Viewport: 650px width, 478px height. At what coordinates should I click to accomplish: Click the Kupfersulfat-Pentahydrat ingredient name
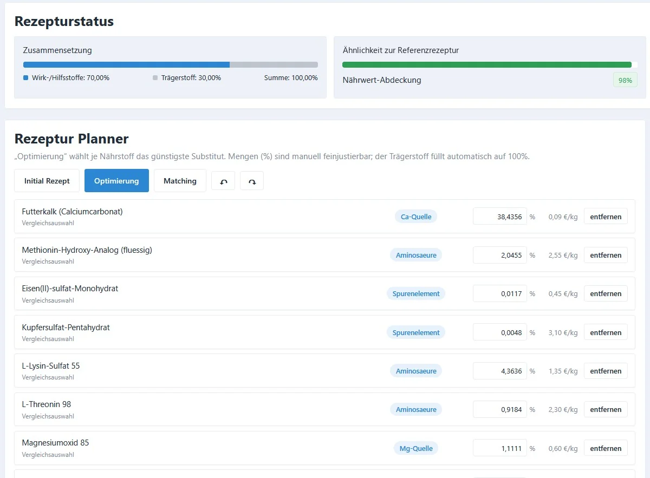66,328
